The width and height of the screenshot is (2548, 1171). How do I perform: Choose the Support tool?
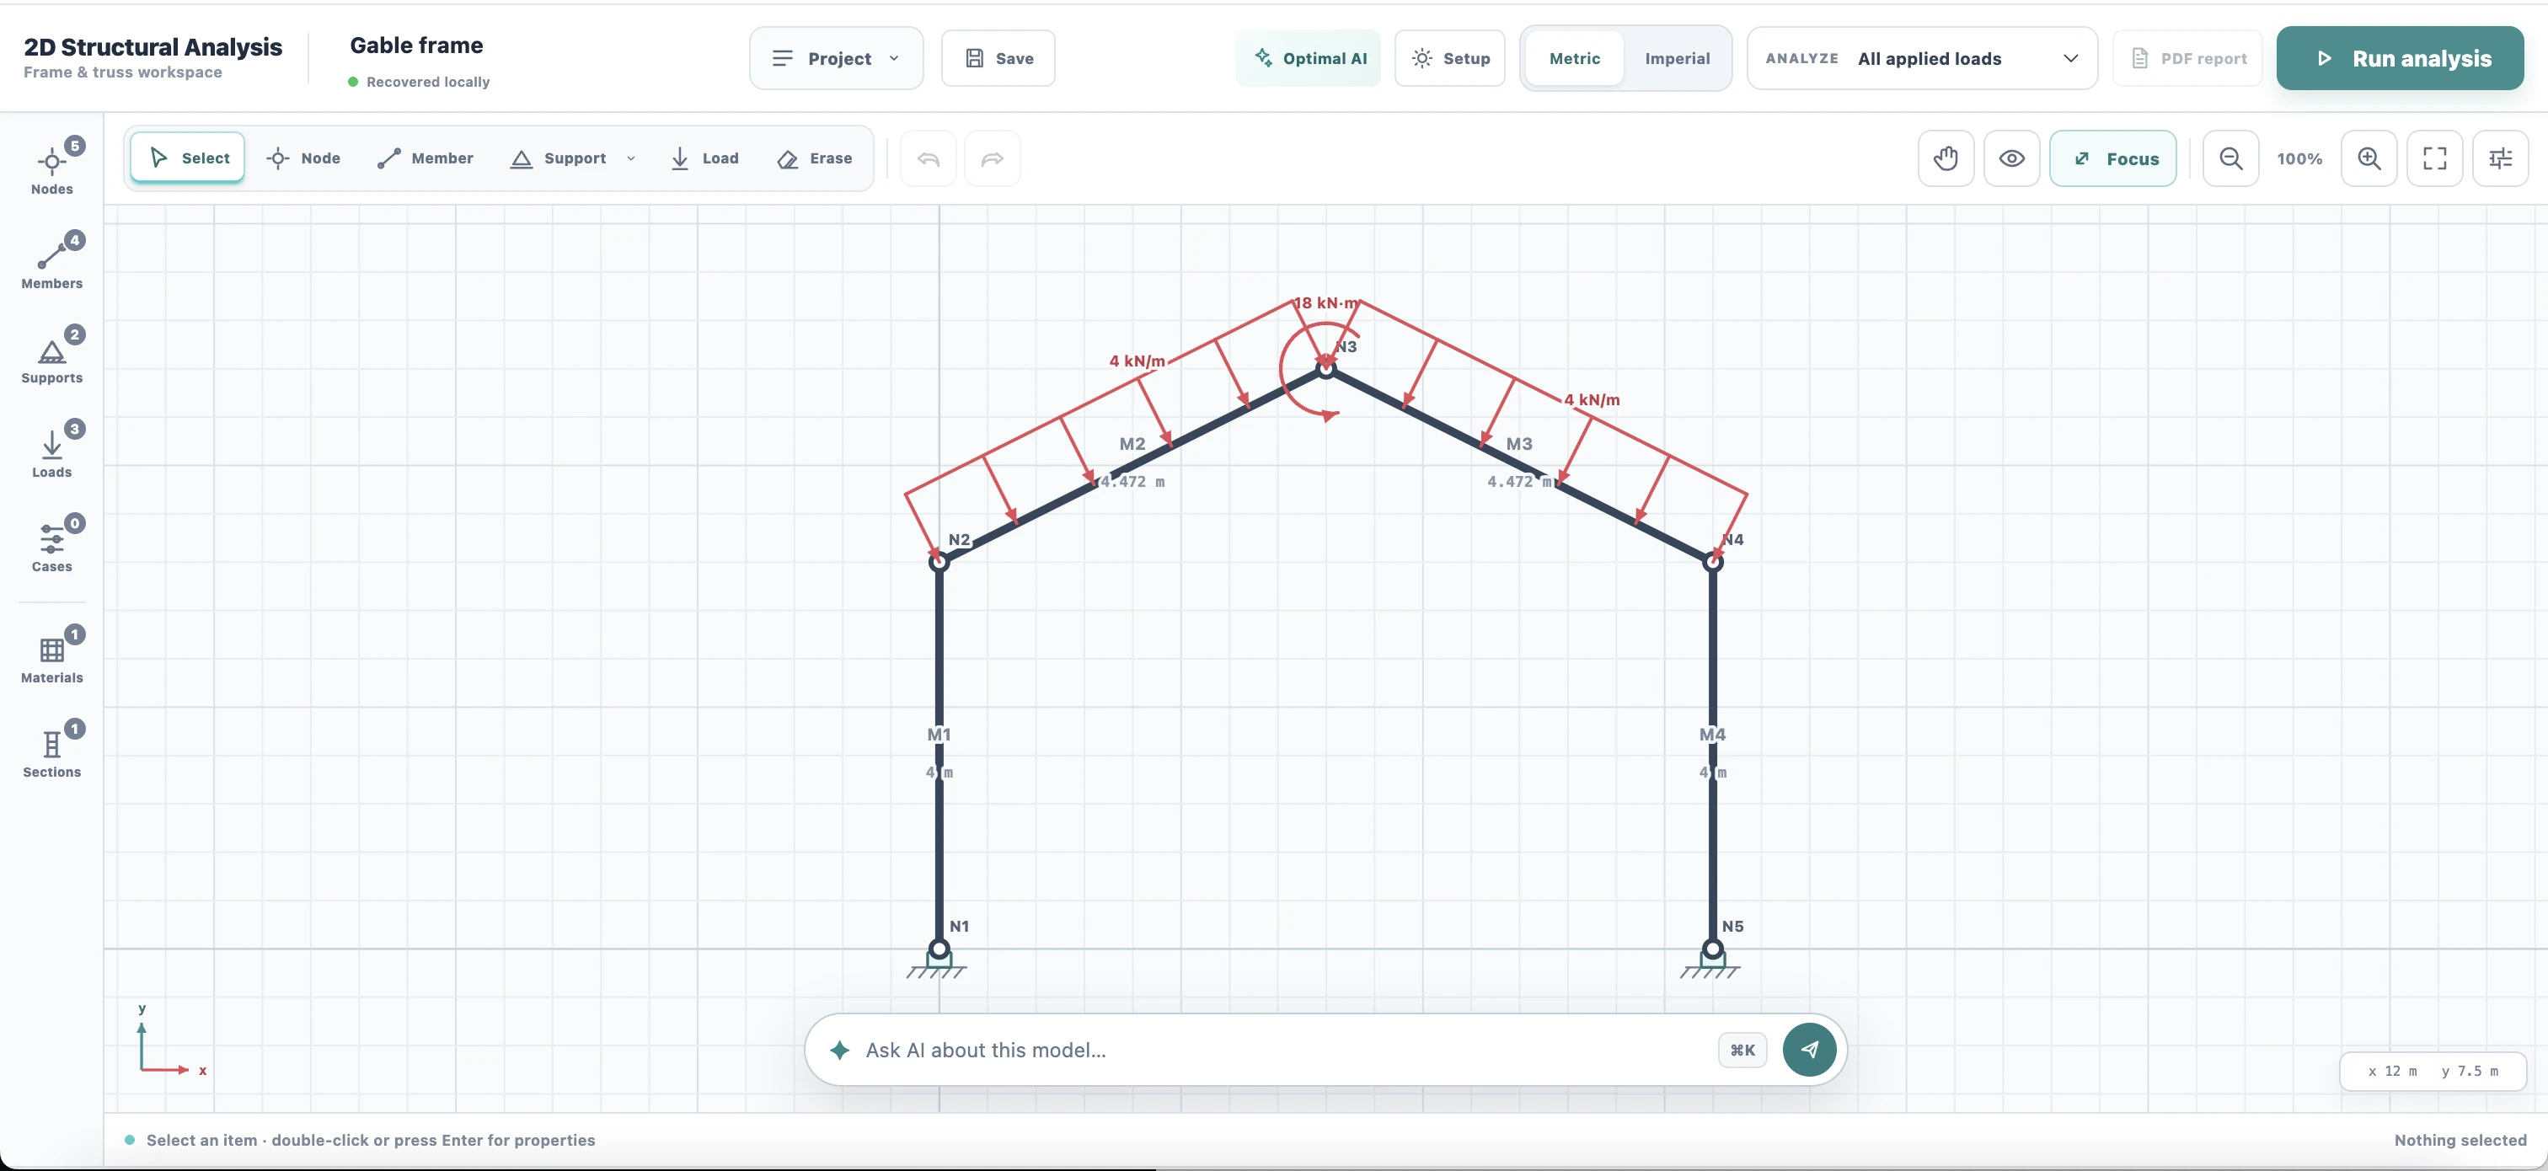tap(559, 158)
